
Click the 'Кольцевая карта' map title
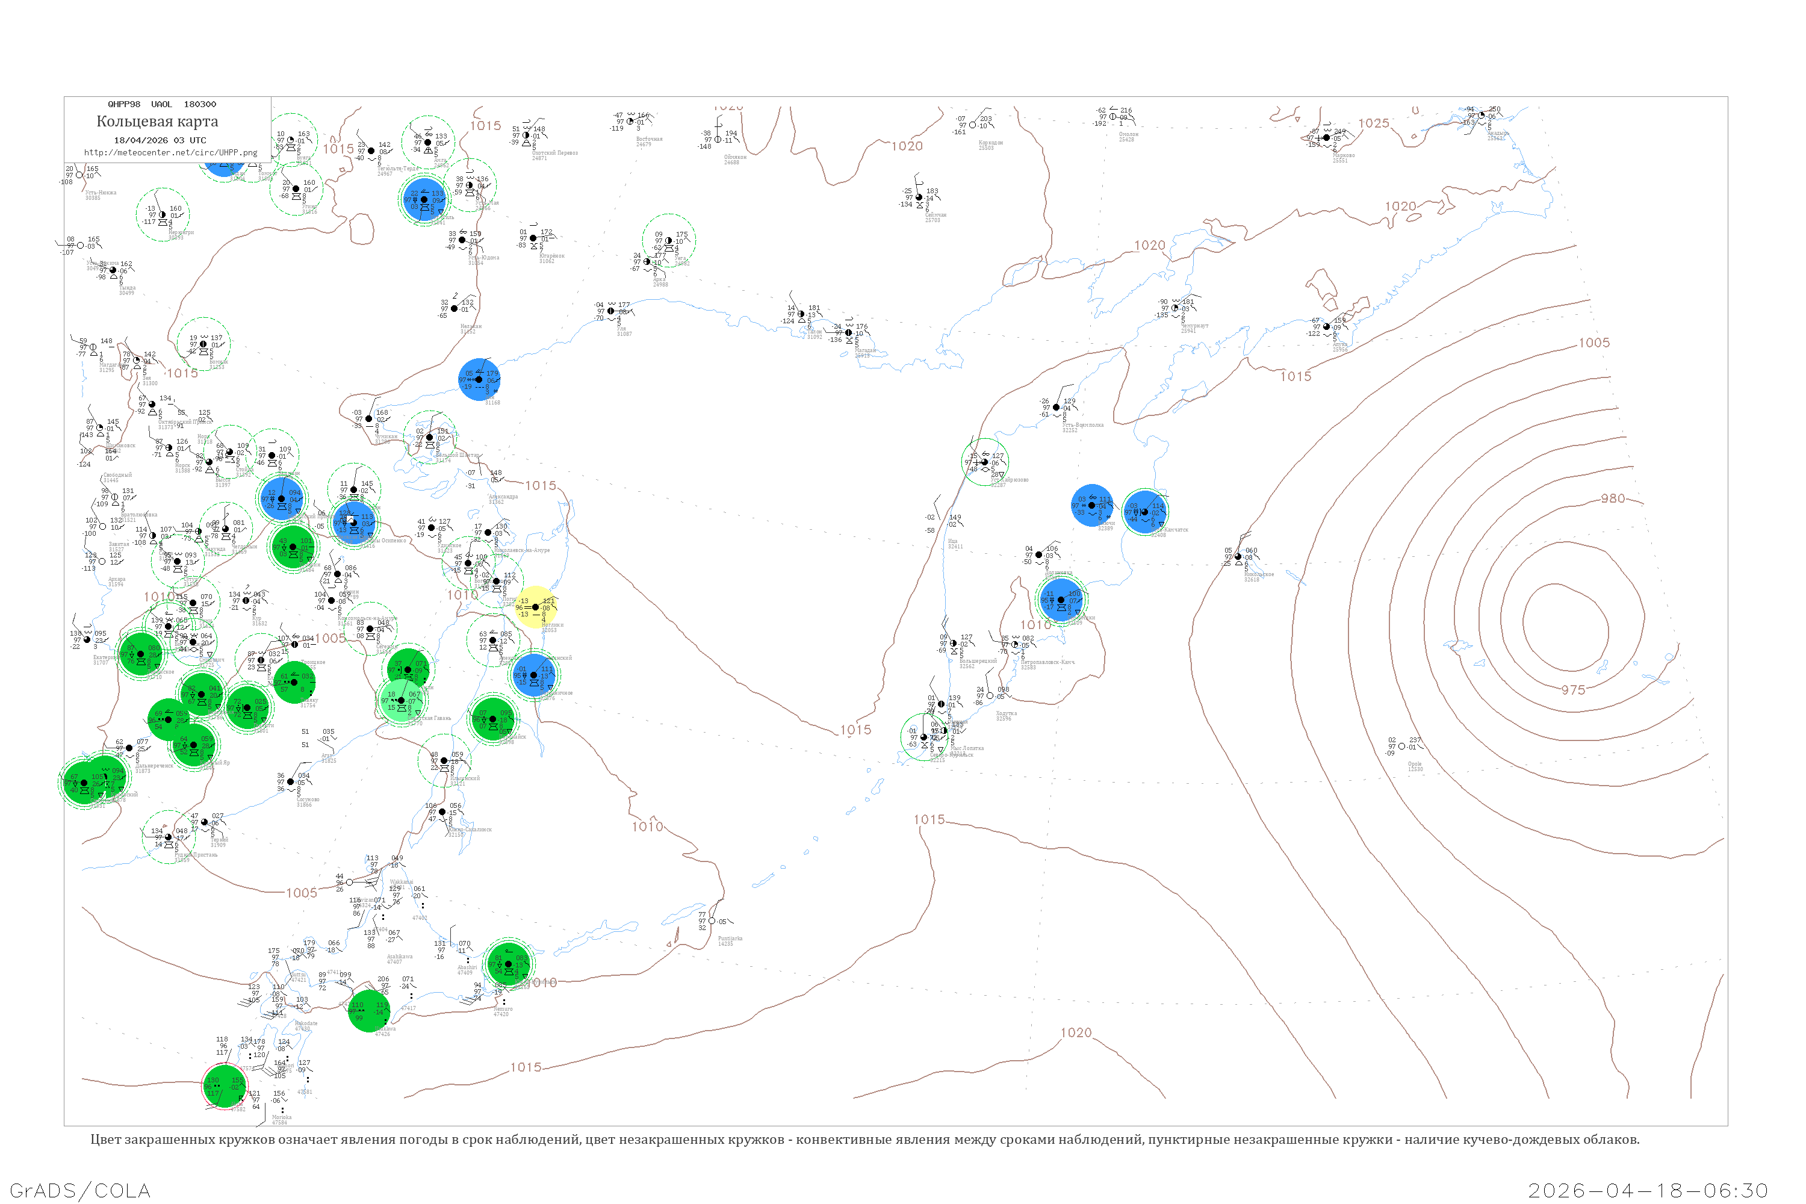[x=157, y=122]
